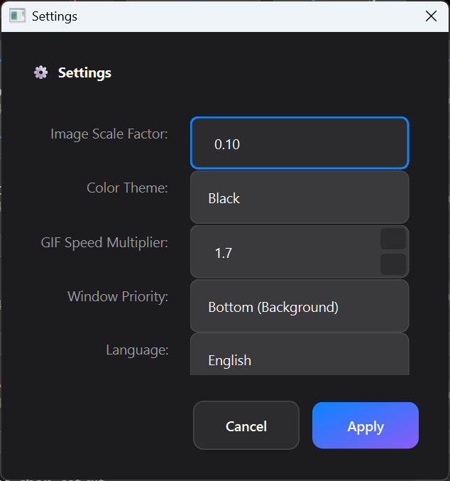Close the Settings window
The height and width of the screenshot is (481, 450).
431,16
